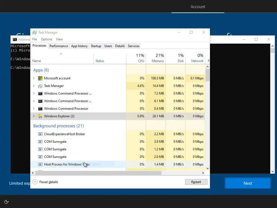Click the 0.1 Mbps network cell
The image size is (277, 208).
click(x=195, y=78)
